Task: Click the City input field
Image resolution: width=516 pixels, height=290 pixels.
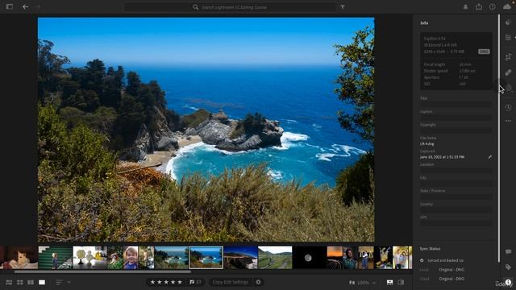Action: (456, 184)
